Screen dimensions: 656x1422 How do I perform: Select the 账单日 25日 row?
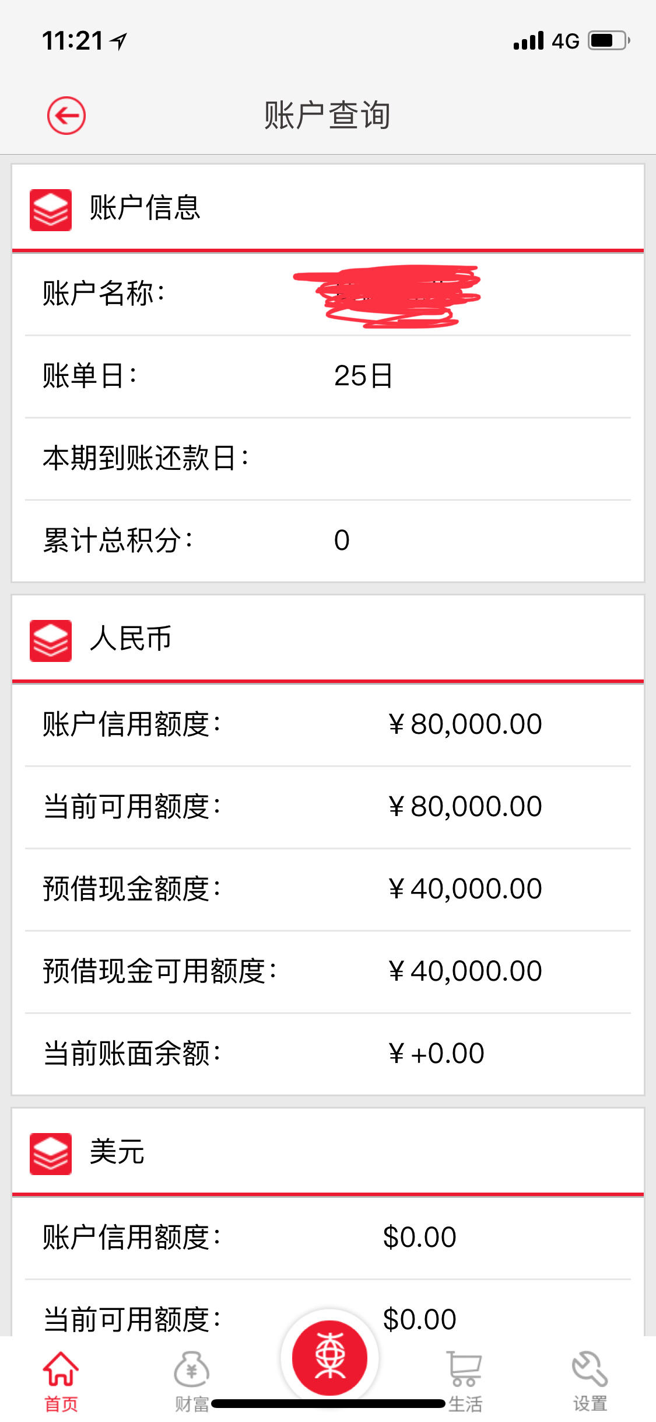[328, 376]
